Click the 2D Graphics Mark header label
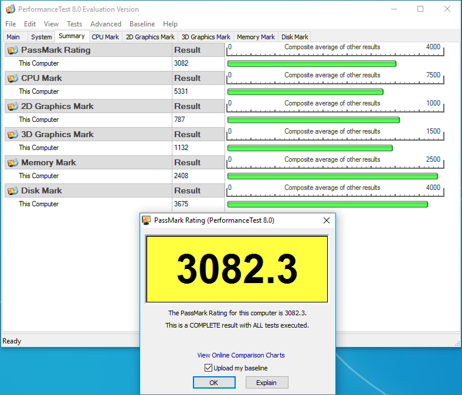462x395 pixels. point(57,106)
